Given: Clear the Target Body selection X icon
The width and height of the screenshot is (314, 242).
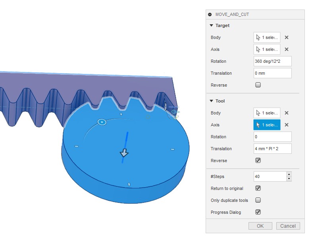Looking at the screenshot, I should click(x=287, y=37).
